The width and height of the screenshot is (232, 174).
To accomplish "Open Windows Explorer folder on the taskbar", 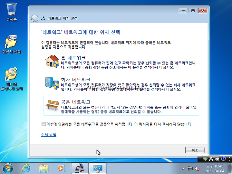I will [43, 169].
